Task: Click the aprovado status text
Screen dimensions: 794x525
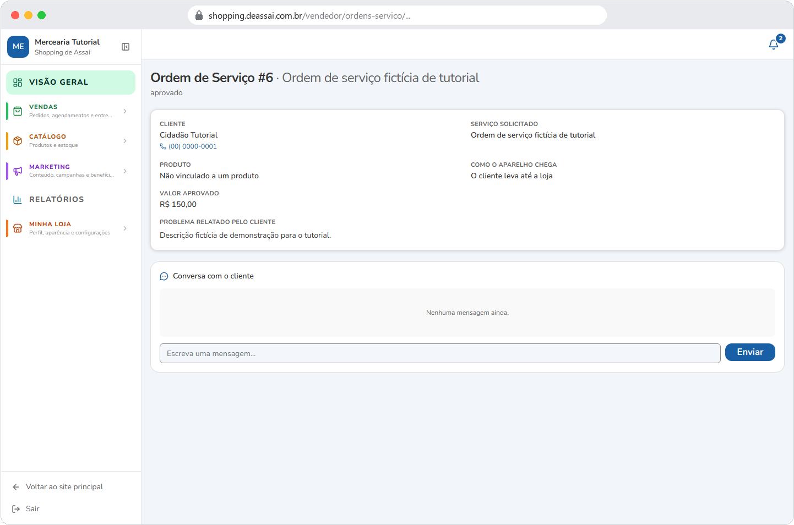Action: pos(166,93)
